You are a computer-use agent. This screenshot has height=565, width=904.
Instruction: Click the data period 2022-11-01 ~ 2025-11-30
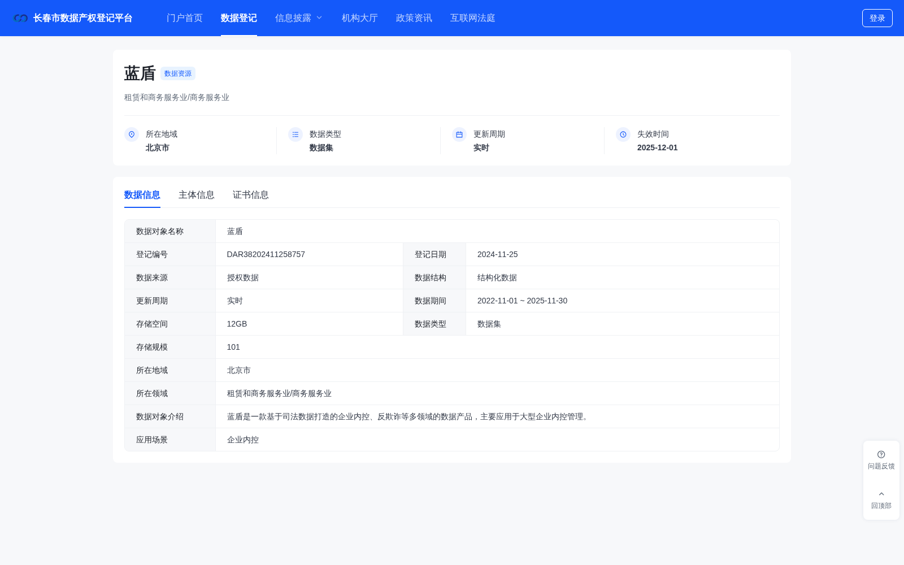coord(523,301)
